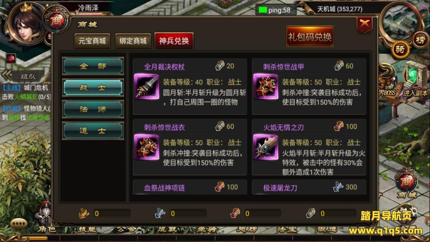The height and width of the screenshot is (242, 430).
Task: Click the 刺杀惊世战衣 armor icon
Action: 147,147
